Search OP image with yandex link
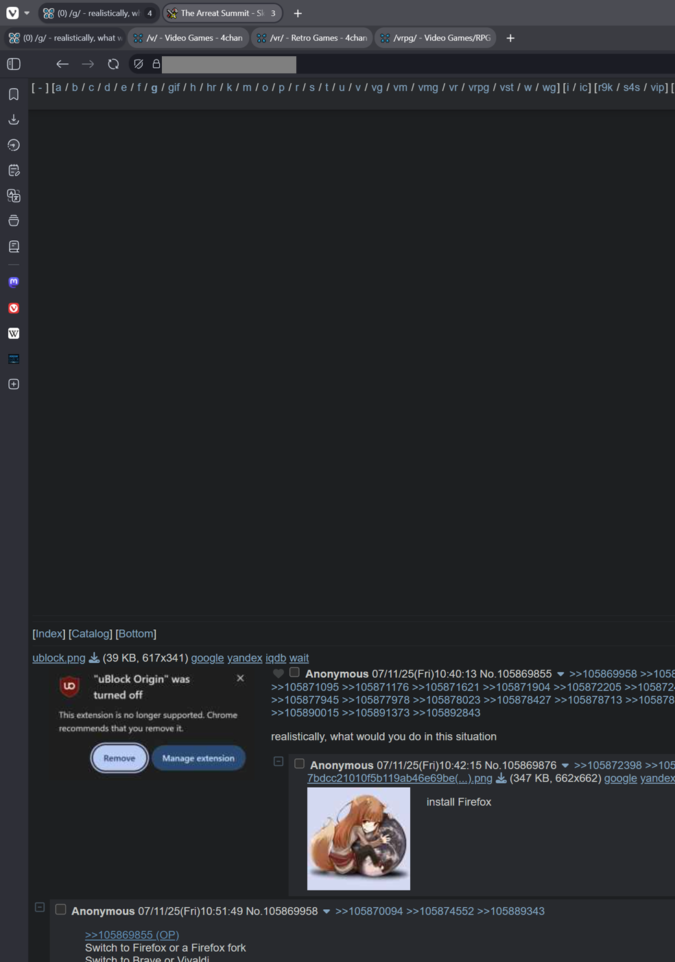This screenshot has height=962, width=675. point(245,658)
